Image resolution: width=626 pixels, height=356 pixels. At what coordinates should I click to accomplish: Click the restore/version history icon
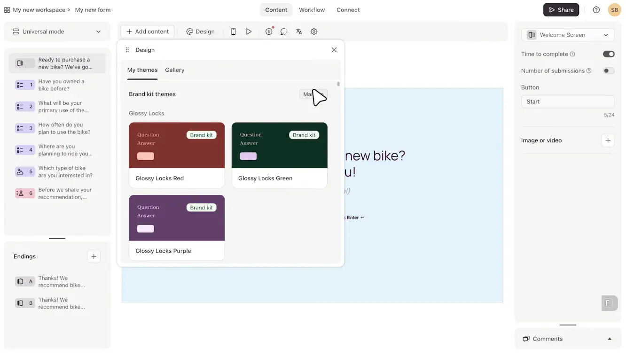click(x=284, y=31)
